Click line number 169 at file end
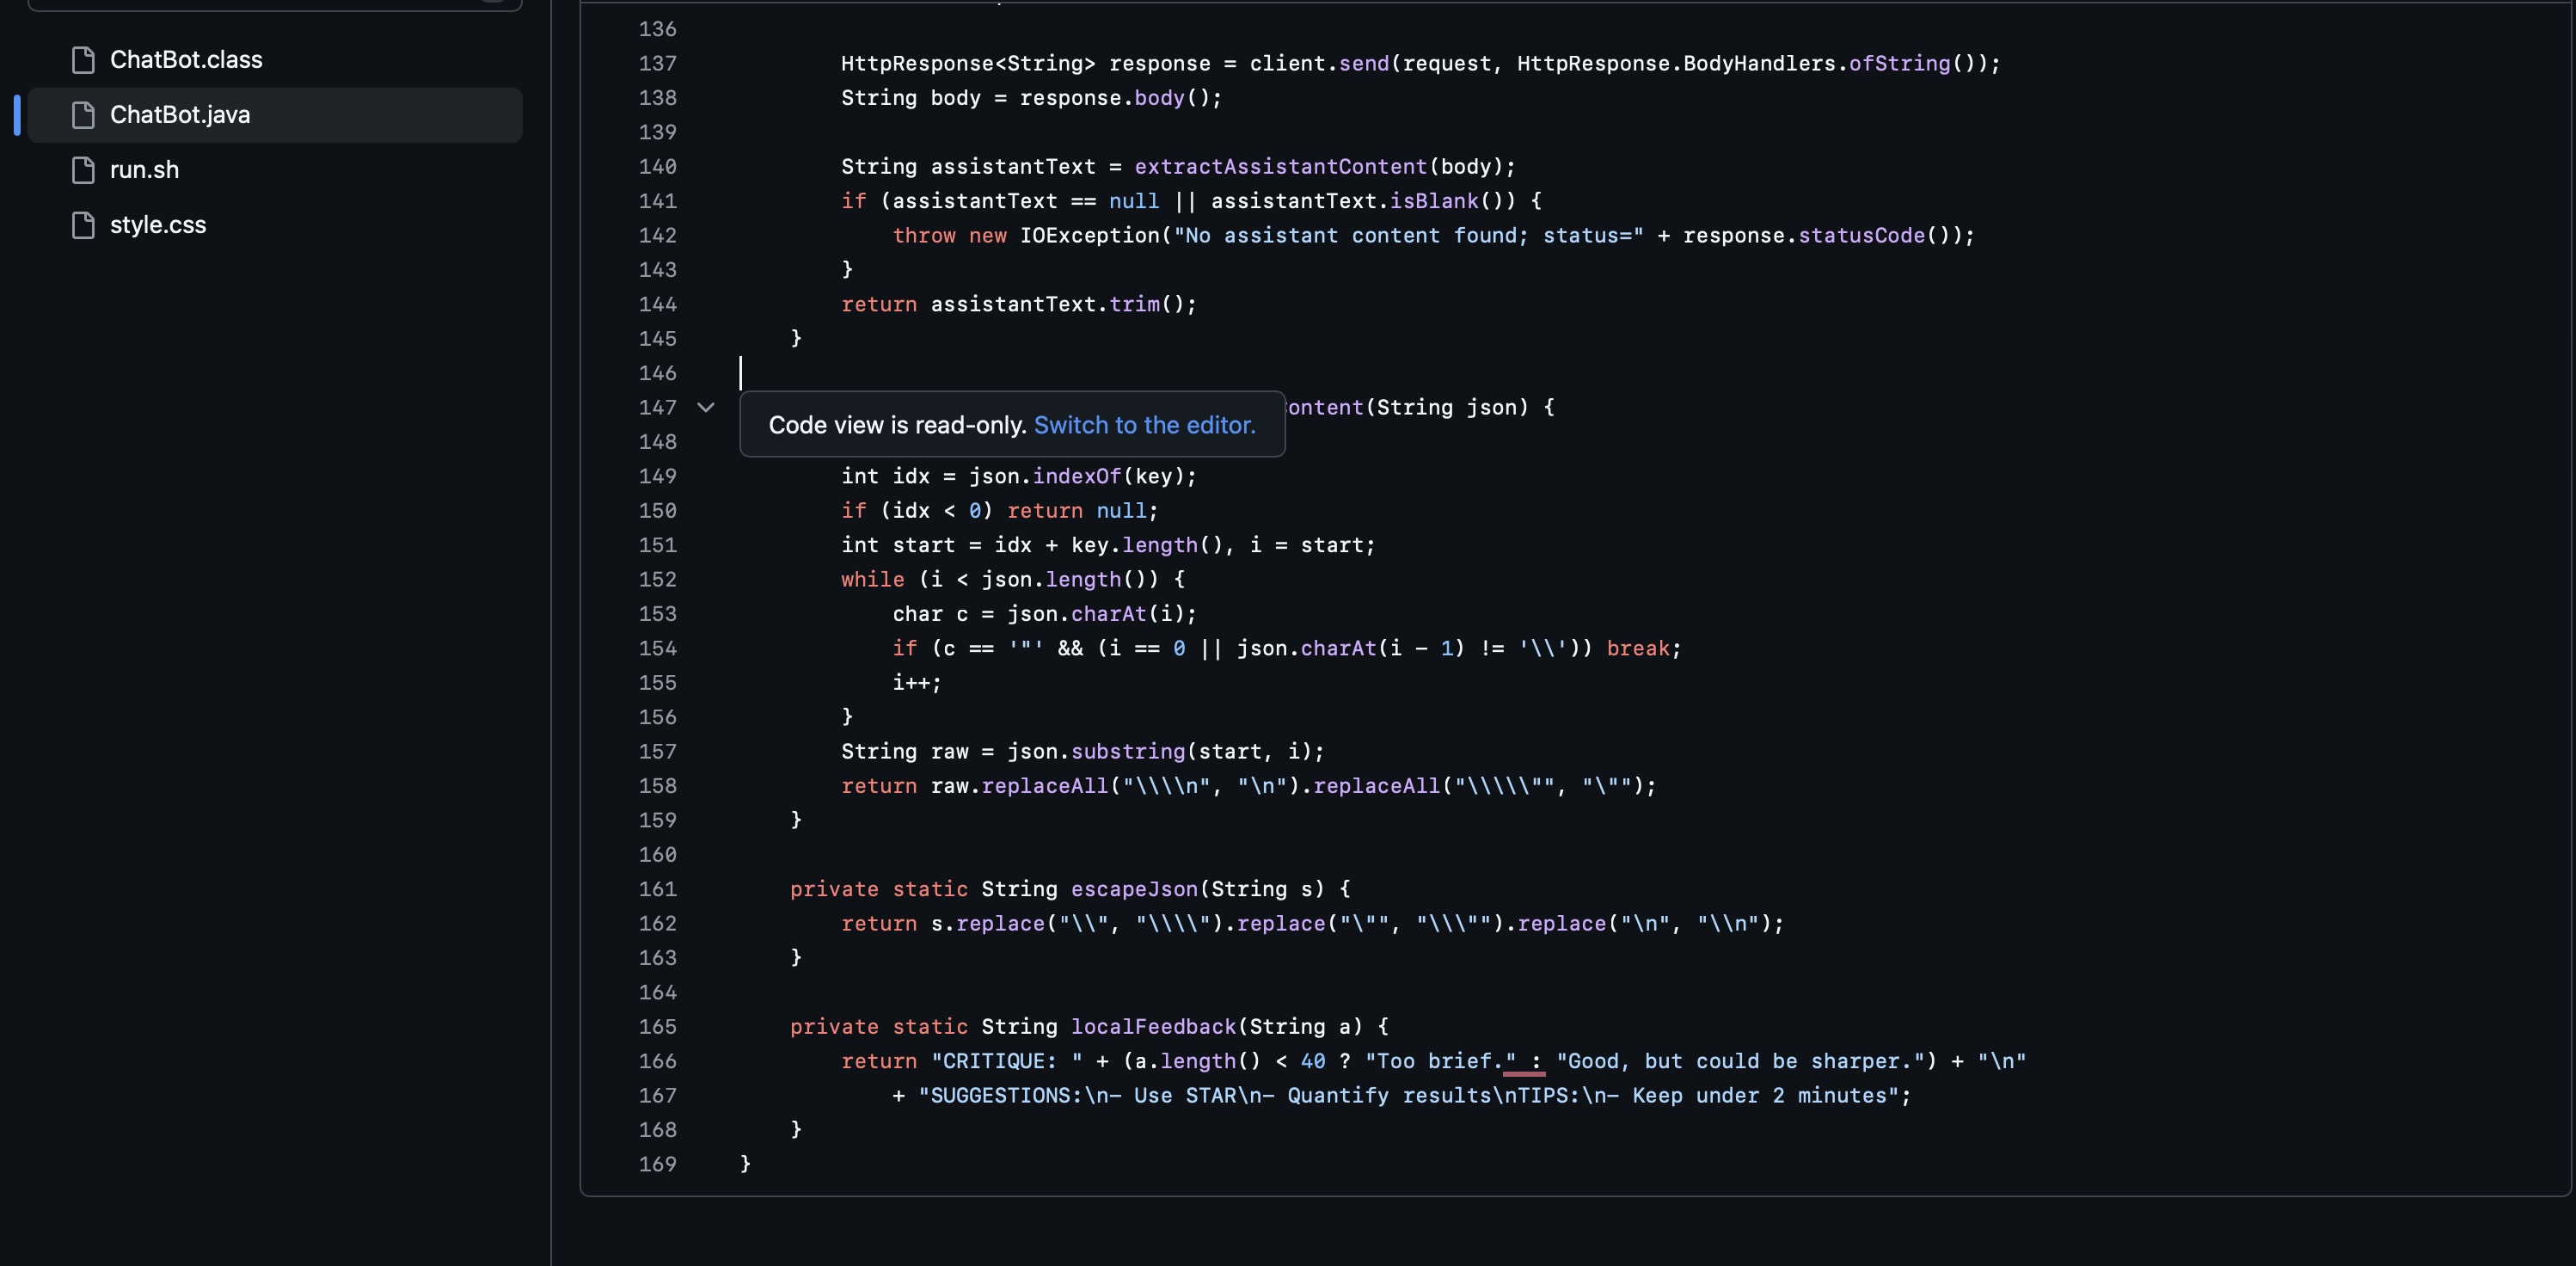The width and height of the screenshot is (2576, 1266). point(657,1164)
